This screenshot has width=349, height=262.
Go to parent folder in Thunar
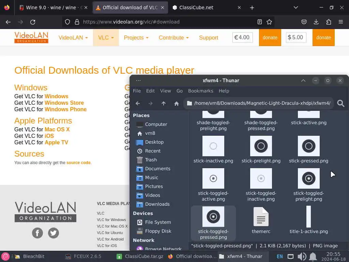point(164,103)
